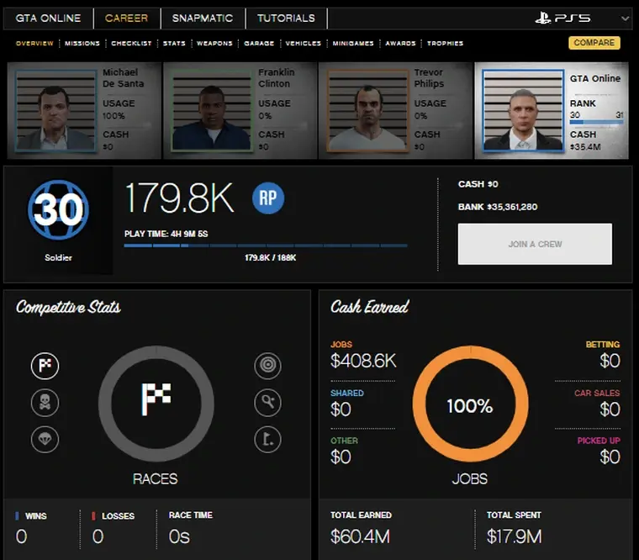Select the Golf flag icon
This screenshot has height=560, width=639.
(267, 439)
